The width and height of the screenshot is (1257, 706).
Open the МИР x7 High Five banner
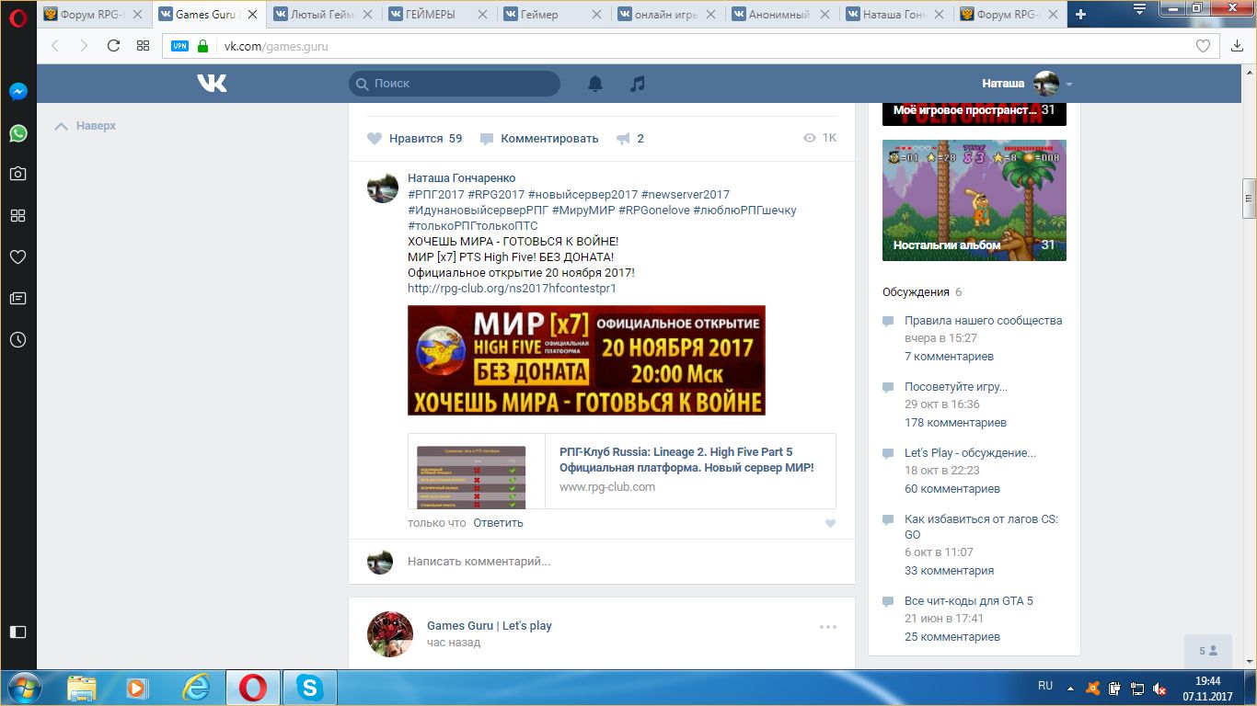[x=586, y=360]
